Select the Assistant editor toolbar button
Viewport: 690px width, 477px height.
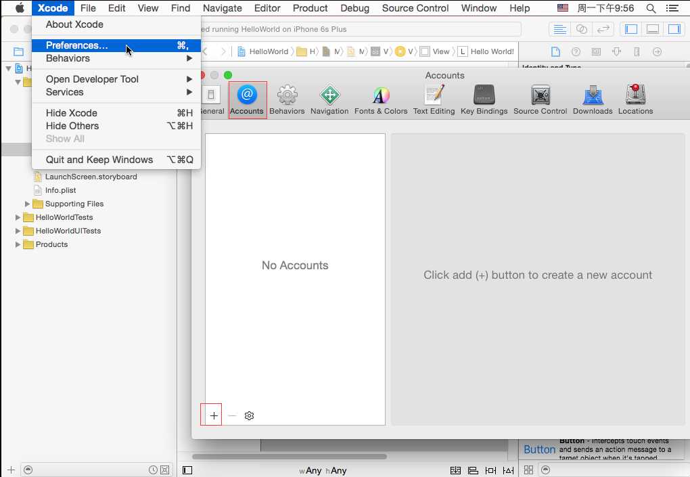point(581,30)
